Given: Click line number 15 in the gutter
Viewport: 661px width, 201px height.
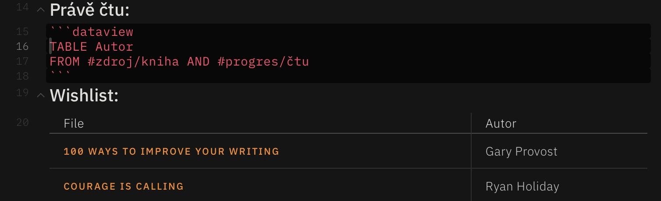Looking at the screenshot, I should click(22, 31).
